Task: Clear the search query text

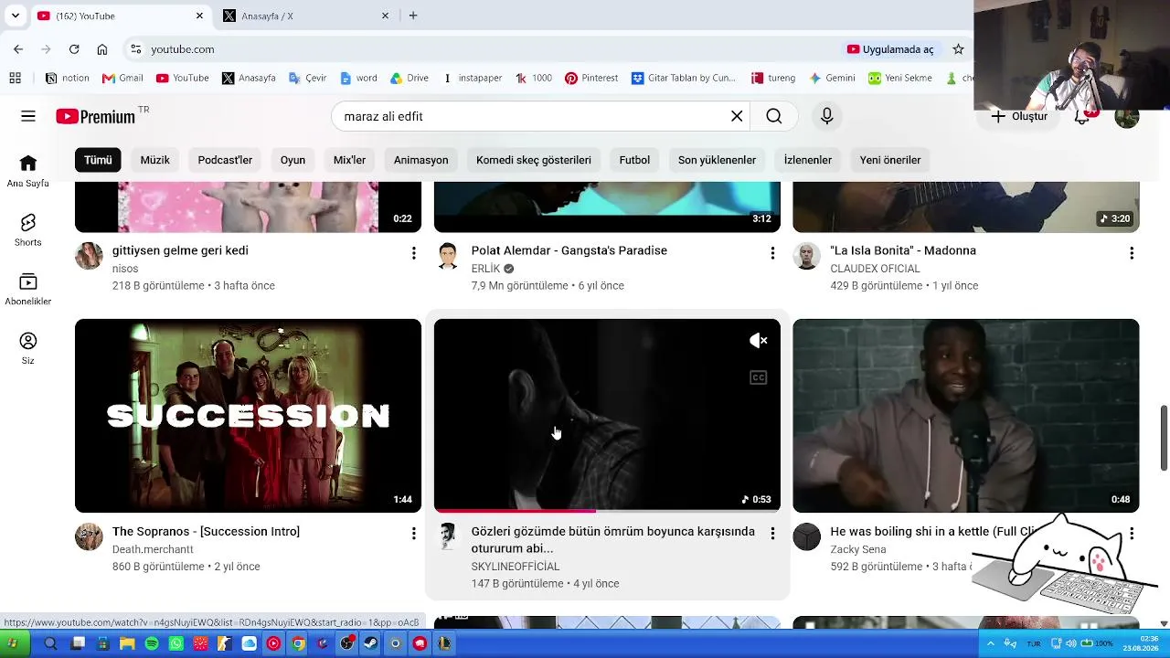Action: pyautogui.click(x=737, y=116)
